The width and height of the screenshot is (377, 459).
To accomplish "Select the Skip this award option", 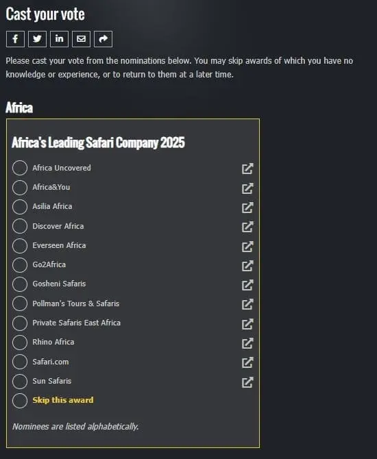I will pos(20,401).
